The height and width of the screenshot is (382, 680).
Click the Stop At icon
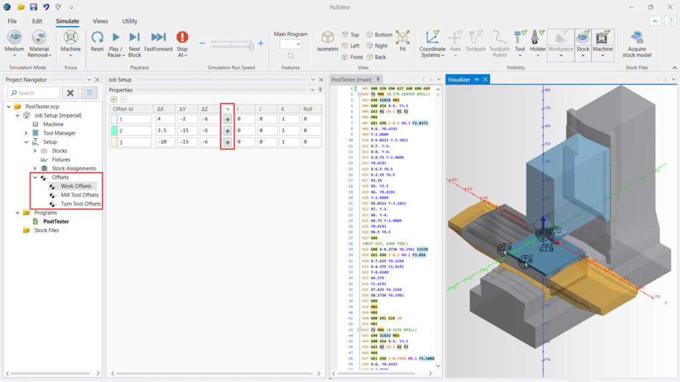tap(182, 38)
